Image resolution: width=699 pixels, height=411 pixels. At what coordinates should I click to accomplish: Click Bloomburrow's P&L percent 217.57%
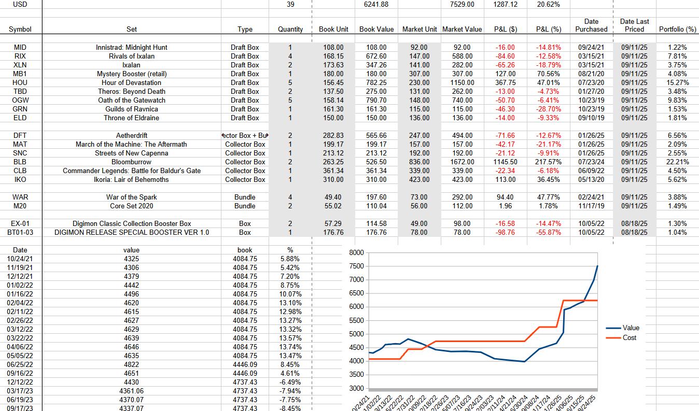pyautogui.click(x=549, y=162)
